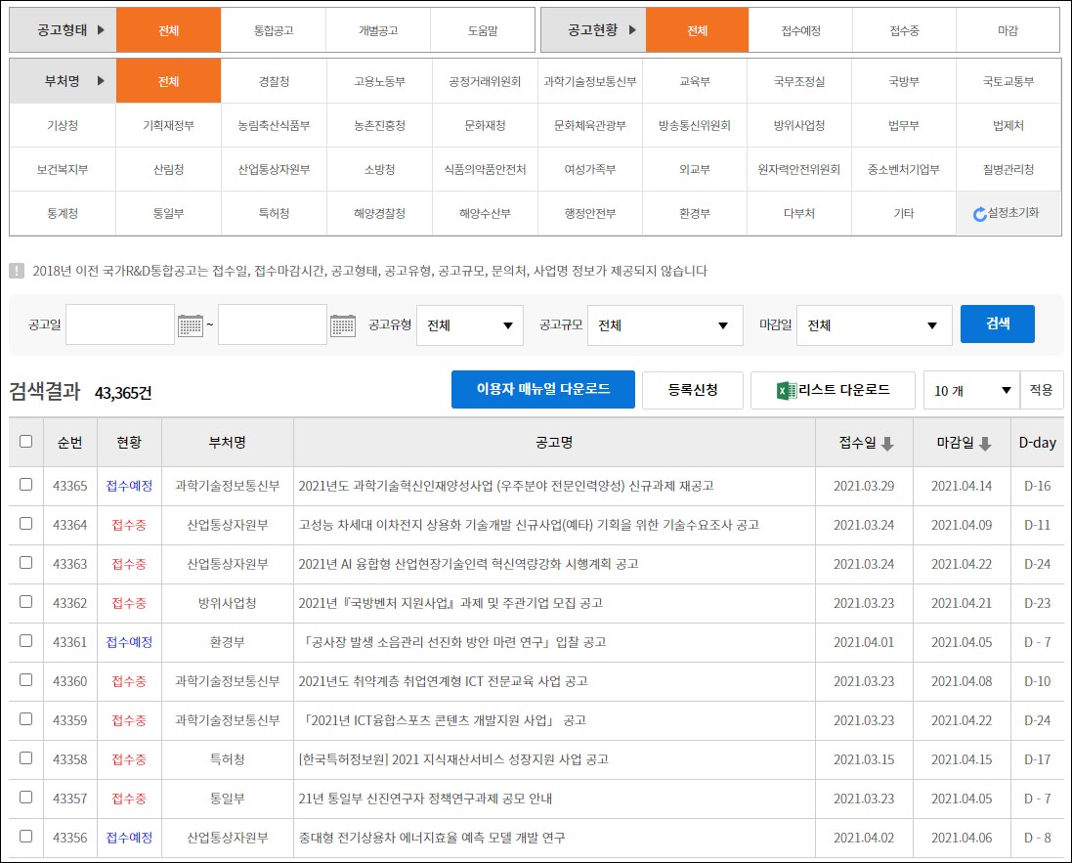This screenshot has height=863, width=1072.
Task: Open the AI 융합형 산업현장기술인력 notice
Action: point(468,564)
